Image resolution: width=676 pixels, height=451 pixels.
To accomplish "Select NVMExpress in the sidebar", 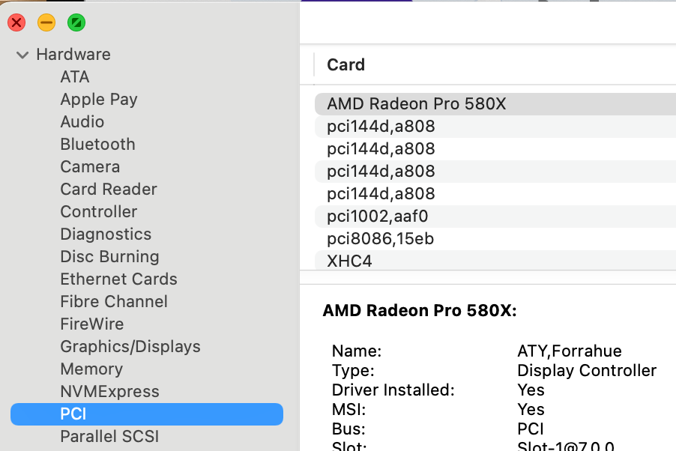I will tap(109, 391).
